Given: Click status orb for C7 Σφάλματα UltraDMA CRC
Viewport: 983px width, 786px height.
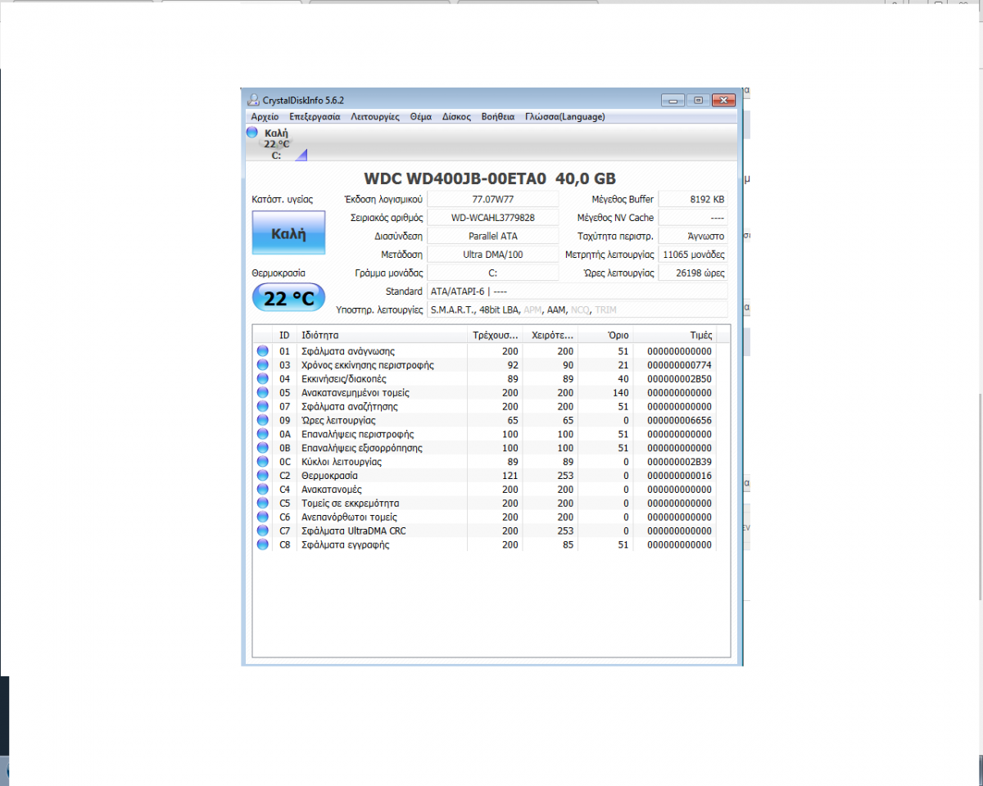Looking at the screenshot, I should pos(263,531).
